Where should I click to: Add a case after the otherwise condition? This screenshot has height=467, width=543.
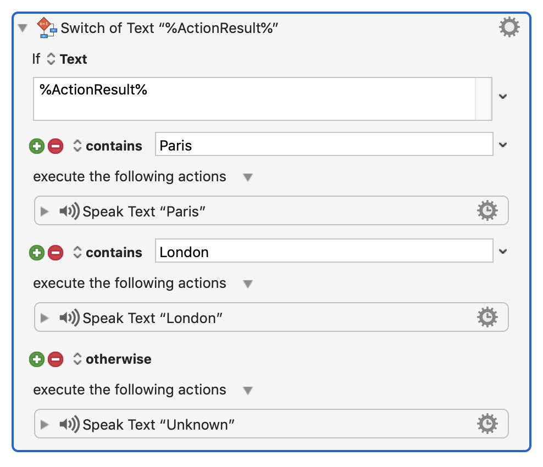pos(37,359)
